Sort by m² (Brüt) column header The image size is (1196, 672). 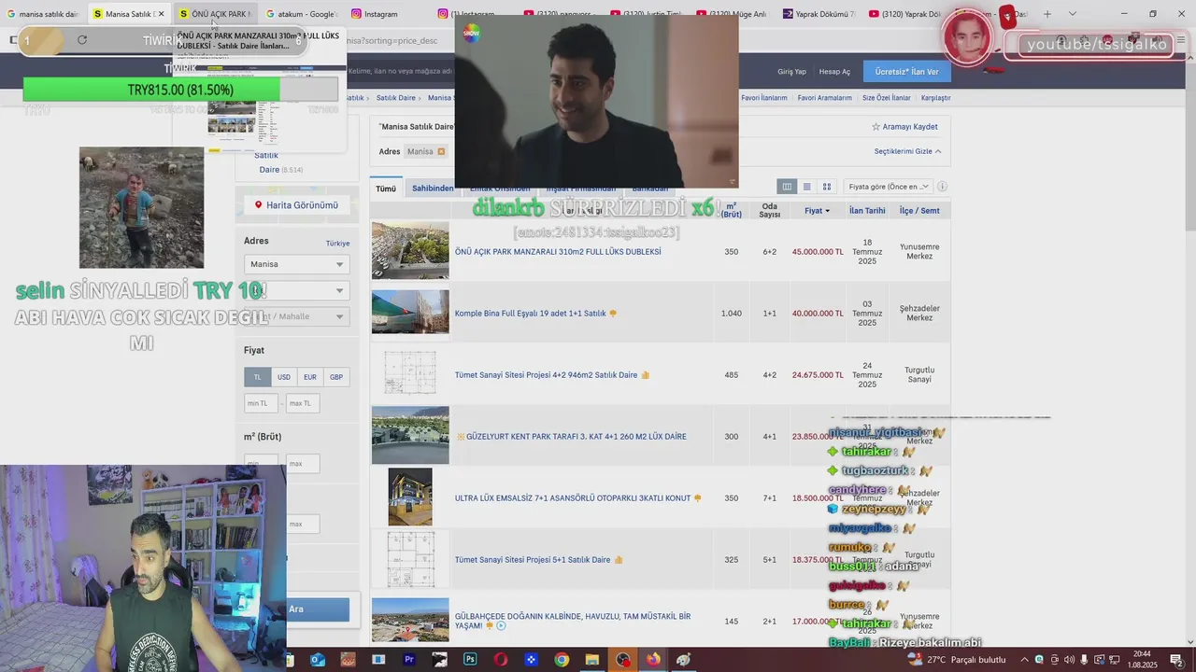pos(731,211)
